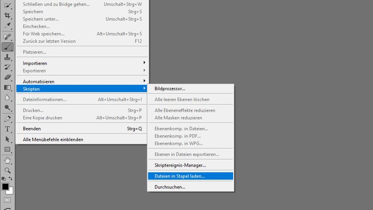Select the Type tool
The height and width of the screenshot is (210, 373).
pos(7,129)
